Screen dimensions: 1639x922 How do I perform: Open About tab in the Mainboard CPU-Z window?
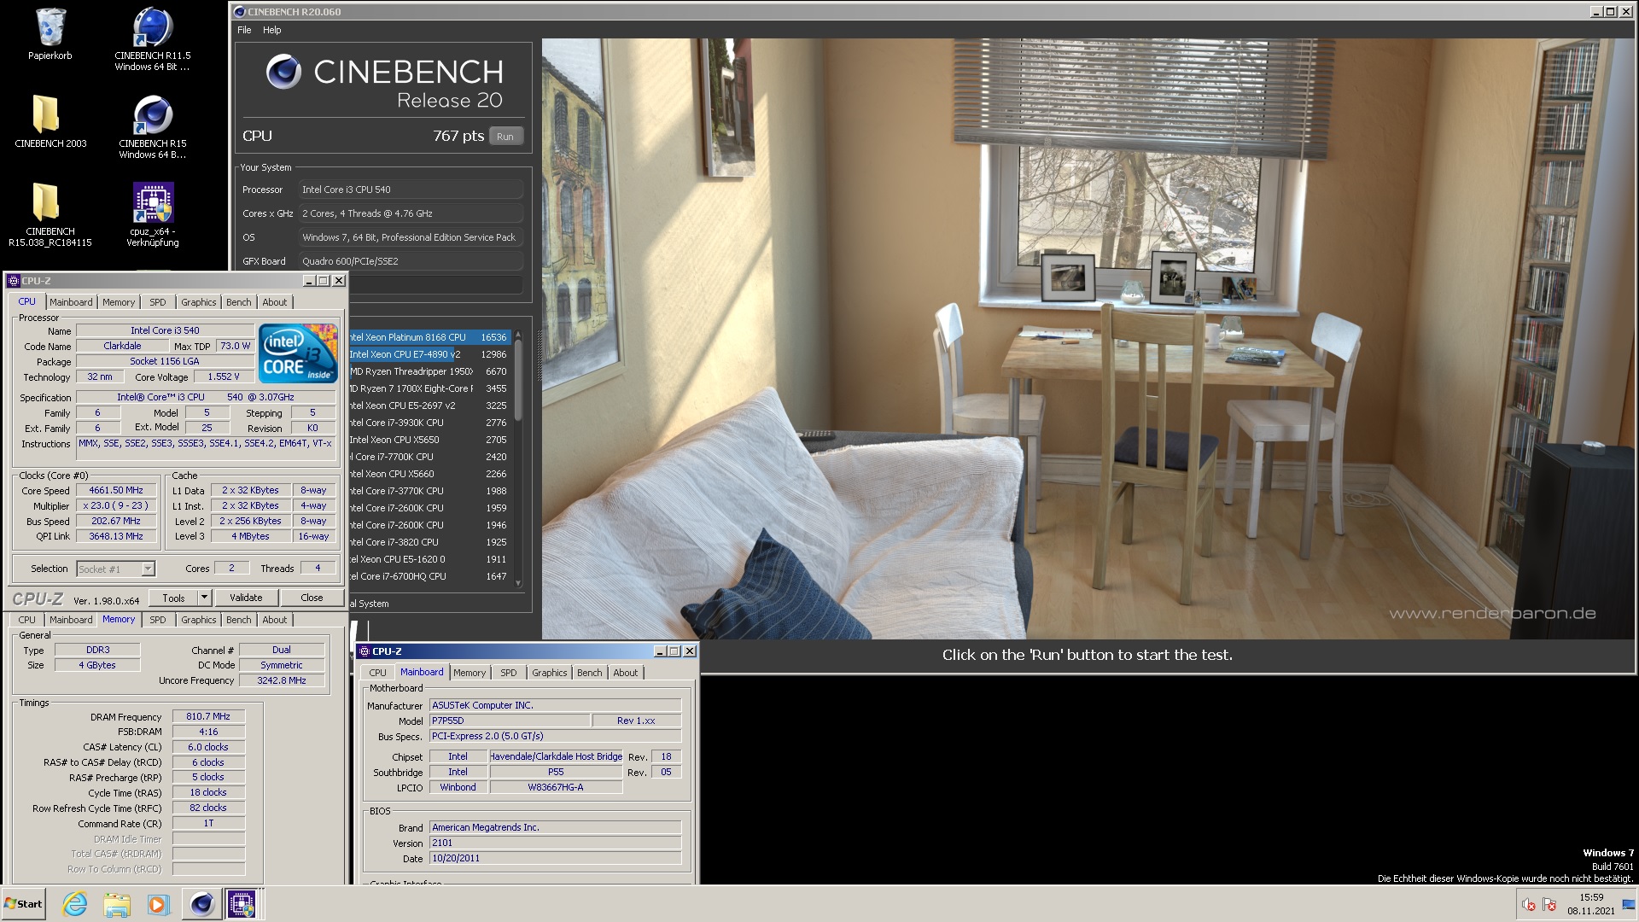(x=626, y=673)
